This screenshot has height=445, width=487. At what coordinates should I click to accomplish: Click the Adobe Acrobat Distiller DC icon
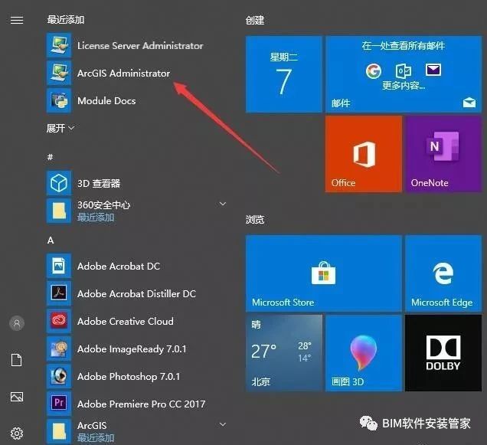click(59, 293)
